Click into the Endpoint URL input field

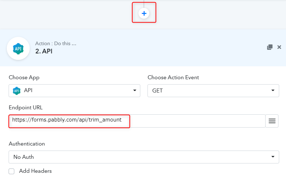click(137, 121)
